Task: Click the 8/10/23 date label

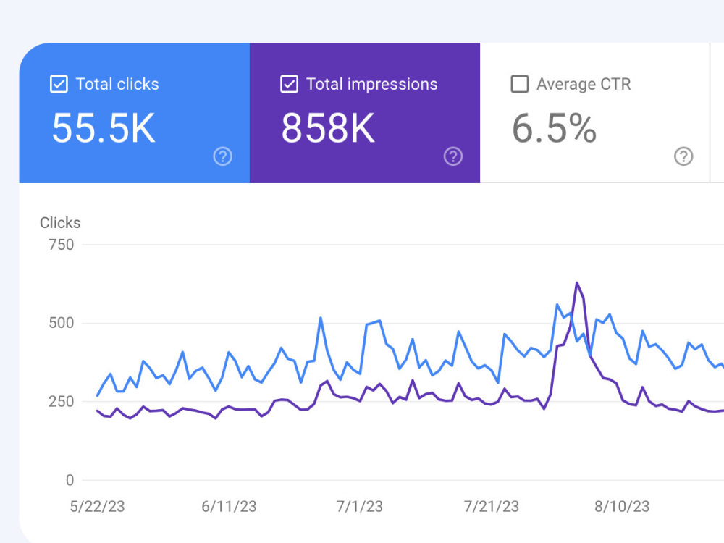Action: 622,507
